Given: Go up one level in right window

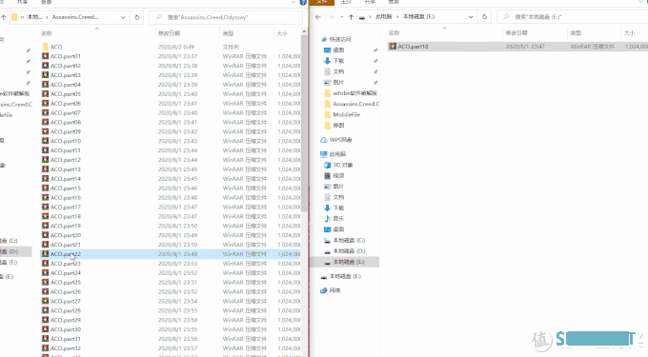Looking at the screenshot, I should (351, 17).
